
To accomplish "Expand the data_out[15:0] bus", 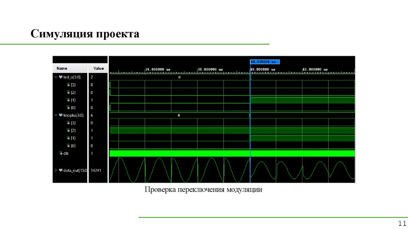I will (x=56, y=170).
